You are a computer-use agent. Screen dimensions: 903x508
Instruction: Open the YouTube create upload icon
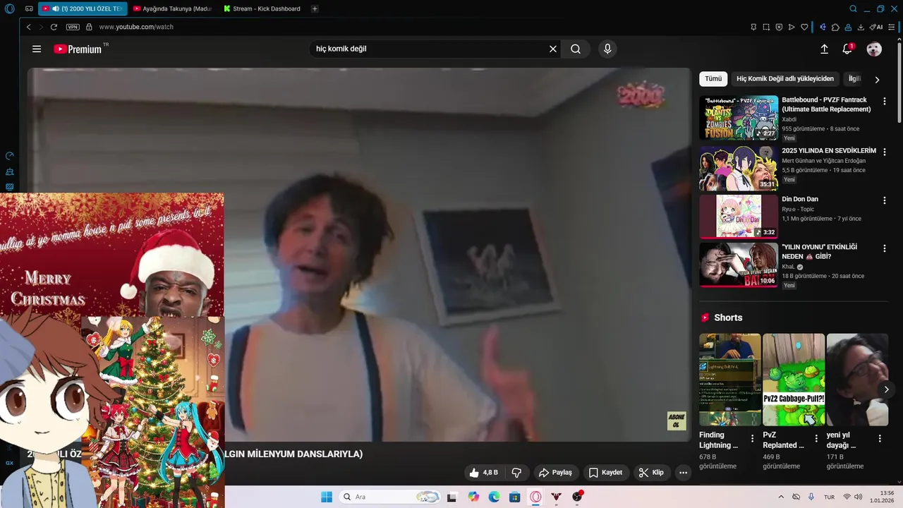point(824,49)
